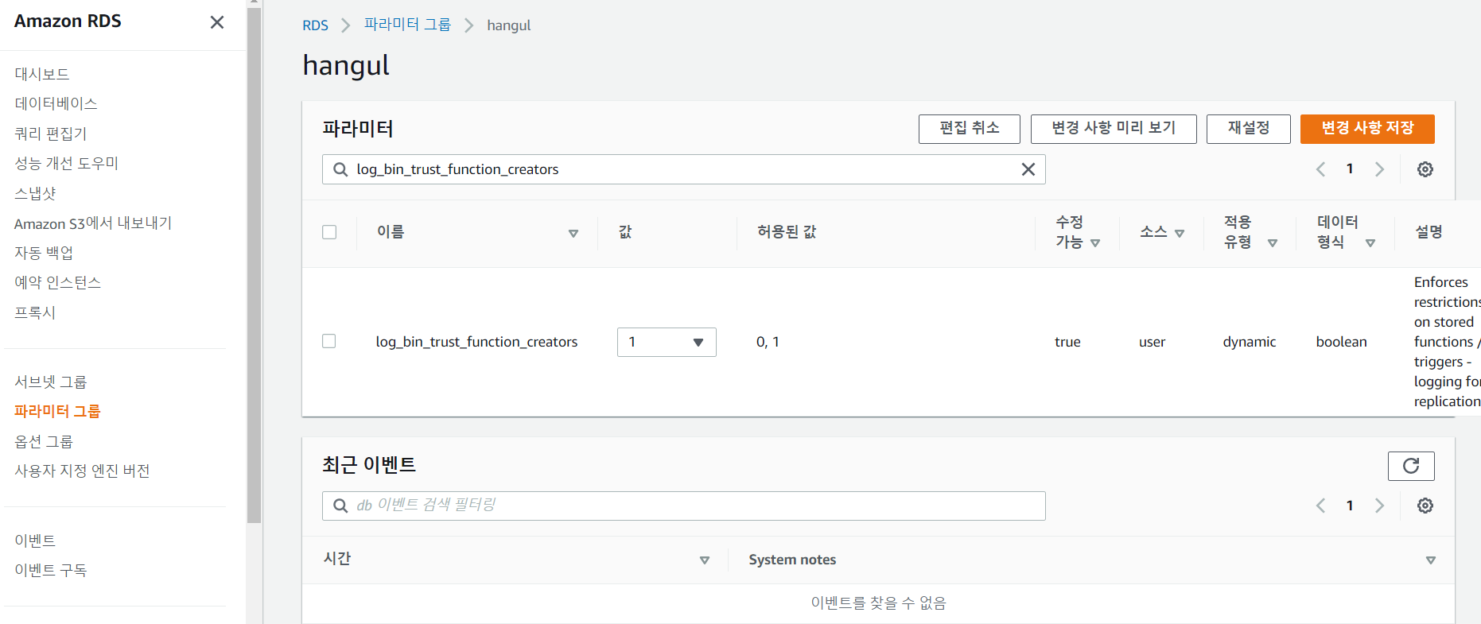Sort parameters by 이름 column arrow
This screenshot has height=624, width=1481.
[573, 233]
